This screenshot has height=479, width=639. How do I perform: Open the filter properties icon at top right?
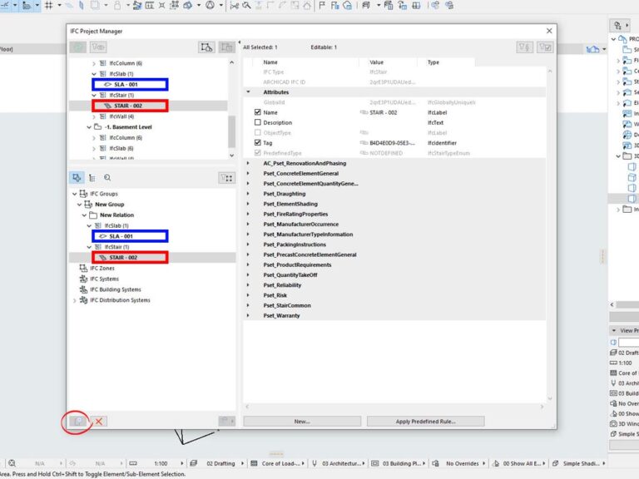coord(524,47)
